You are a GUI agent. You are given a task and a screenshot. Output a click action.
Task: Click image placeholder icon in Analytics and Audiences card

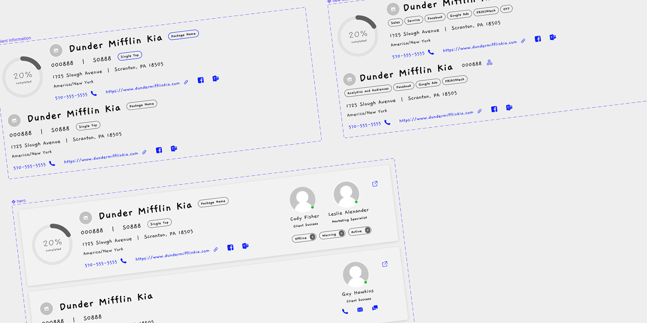[x=349, y=79]
